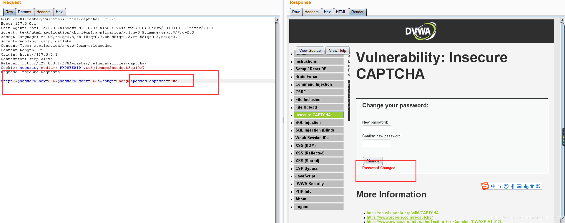The width and height of the screenshot is (565, 223).
Task: Click the Confirm new password field
Action: pos(377,143)
